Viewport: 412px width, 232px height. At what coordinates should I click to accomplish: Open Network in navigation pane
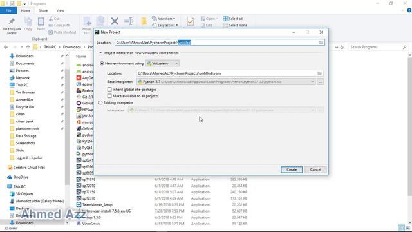tap(23, 78)
